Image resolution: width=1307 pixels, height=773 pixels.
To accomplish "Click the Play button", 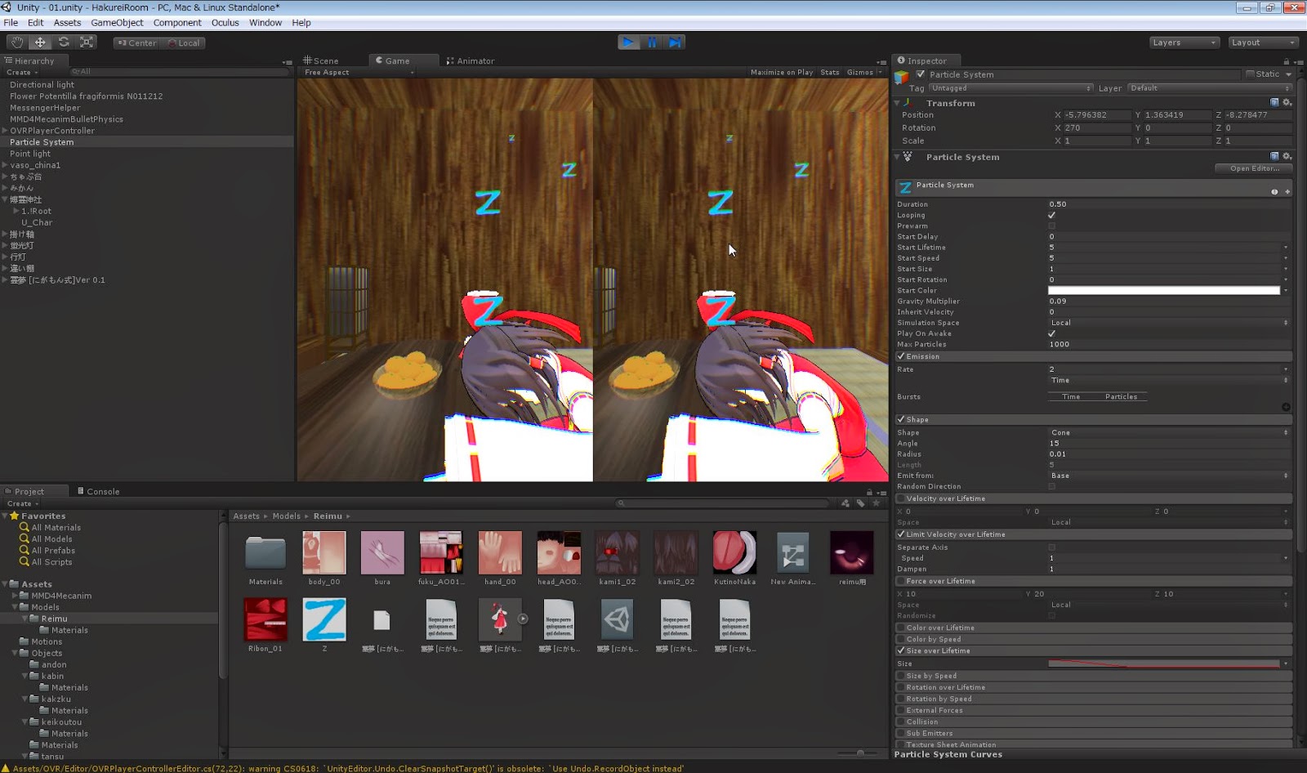I will 628,42.
